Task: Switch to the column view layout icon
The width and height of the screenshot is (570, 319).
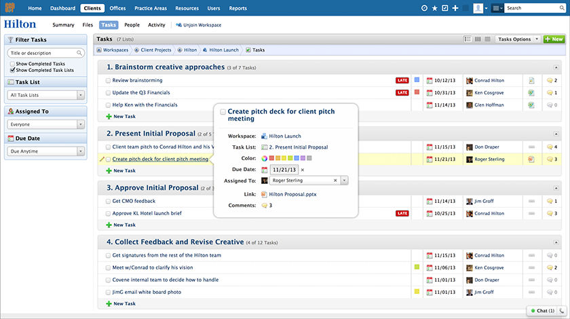Action: (478, 39)
